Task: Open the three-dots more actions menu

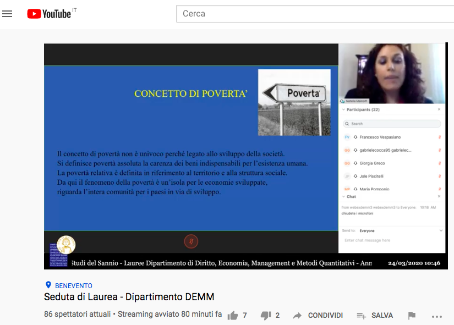Action: 437,316
